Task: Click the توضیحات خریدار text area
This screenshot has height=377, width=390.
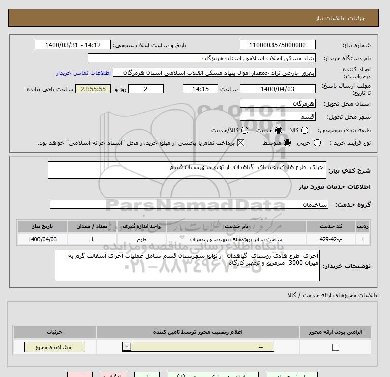Action: (x=187, y=266)
